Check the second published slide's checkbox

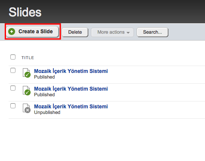tap(13, 88)
